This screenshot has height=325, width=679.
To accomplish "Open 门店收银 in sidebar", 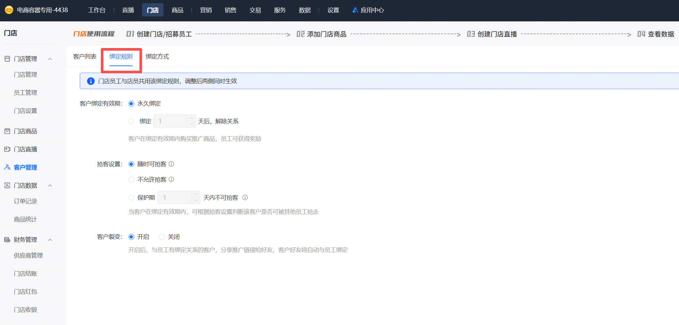I will tap(25, 310).
